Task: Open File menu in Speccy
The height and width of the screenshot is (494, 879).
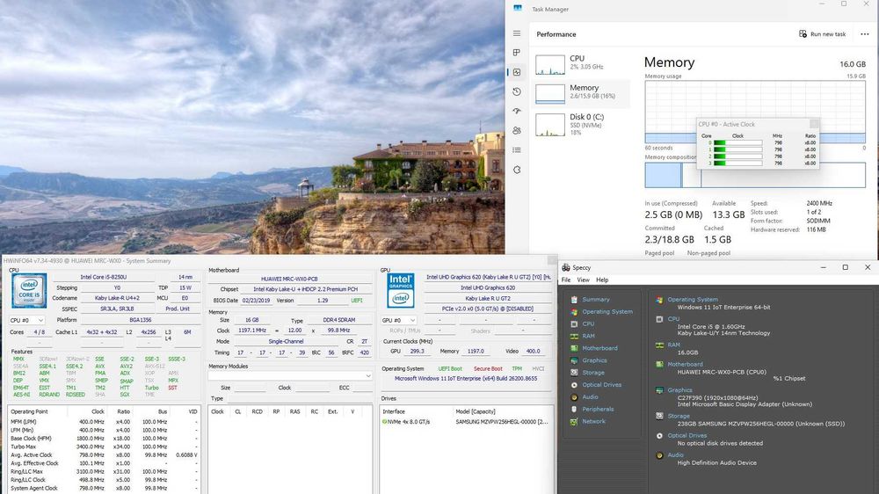Action: pos(566,280)
